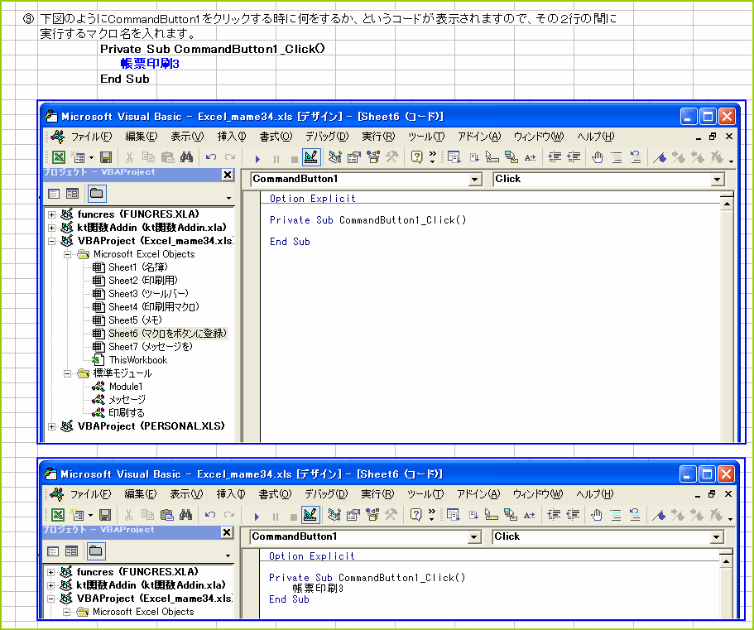Toggle Folders button in upper project pane
This screenshot has height=630, width=754.
[x=97, y=194]
